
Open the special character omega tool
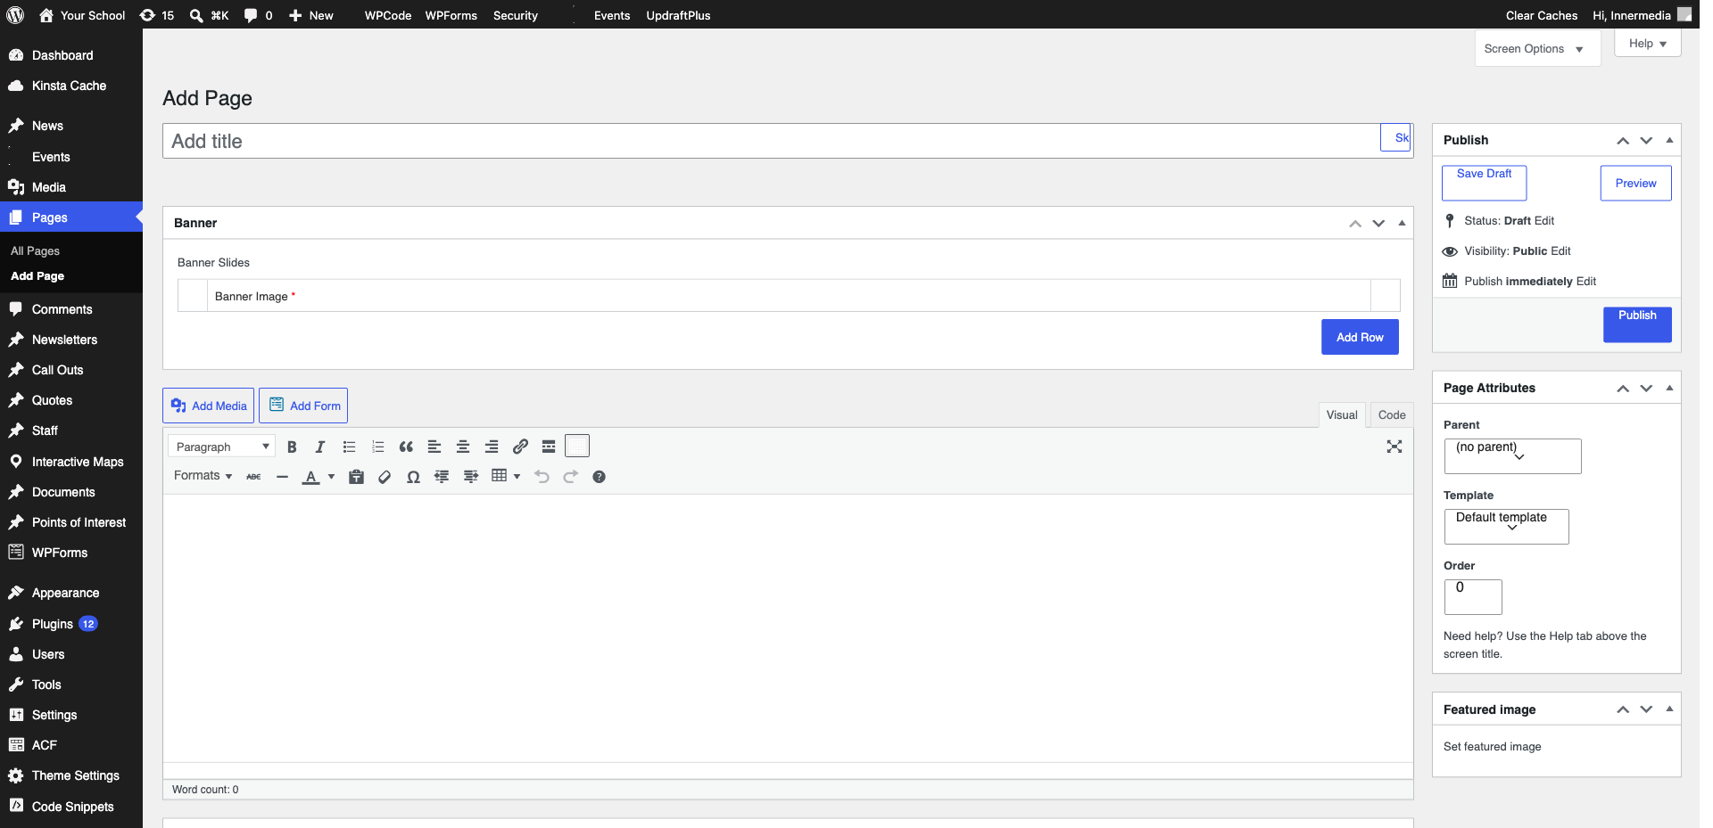click(x=413, y=477)
